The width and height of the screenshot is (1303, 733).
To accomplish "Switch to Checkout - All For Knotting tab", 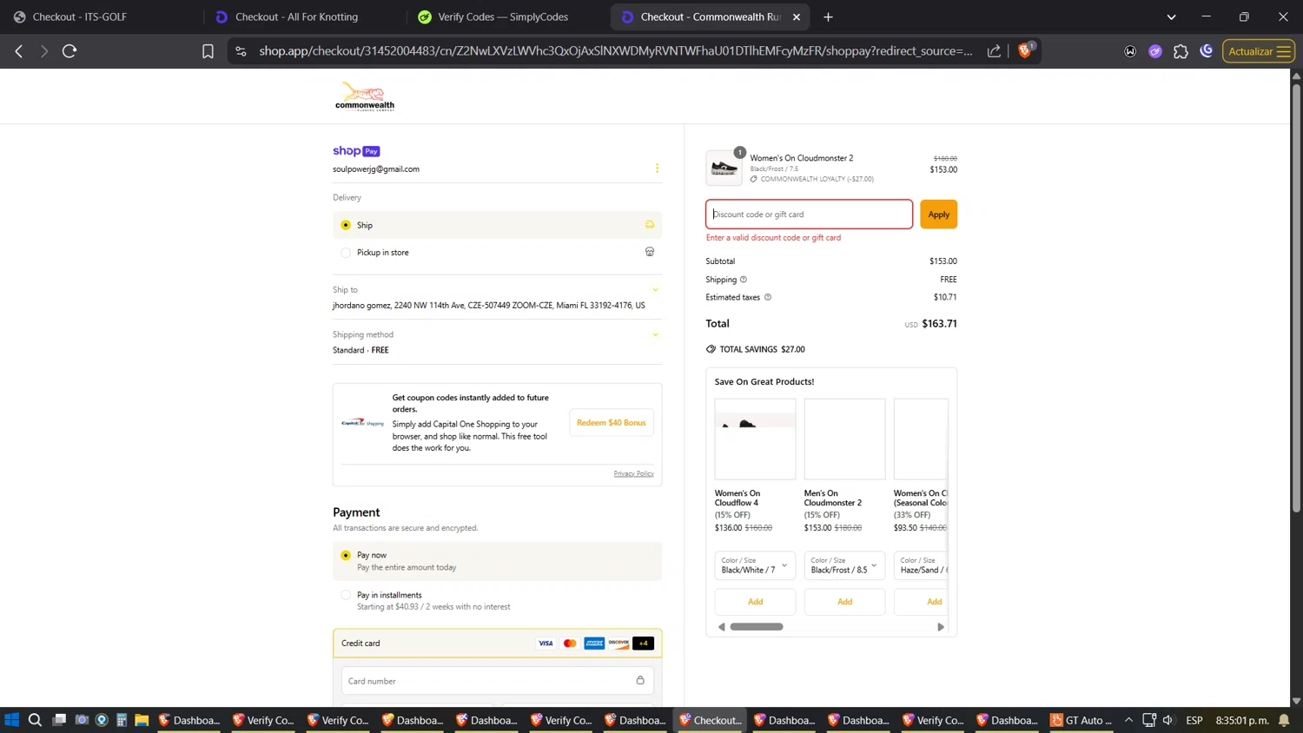I will point(296,17).
